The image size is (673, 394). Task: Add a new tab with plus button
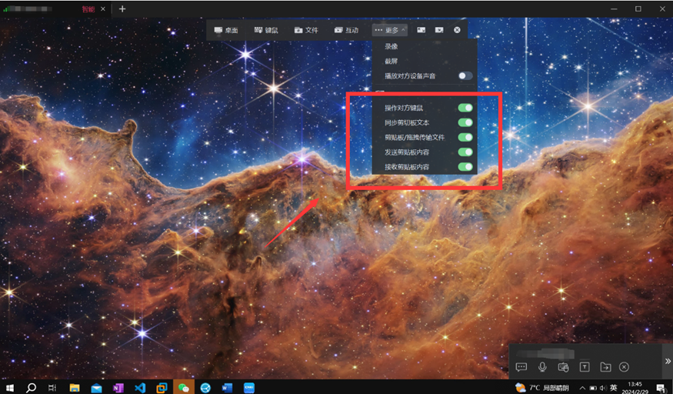122,9
